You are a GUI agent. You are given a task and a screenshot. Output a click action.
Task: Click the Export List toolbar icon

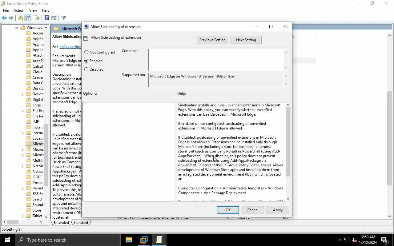point(37,18)
